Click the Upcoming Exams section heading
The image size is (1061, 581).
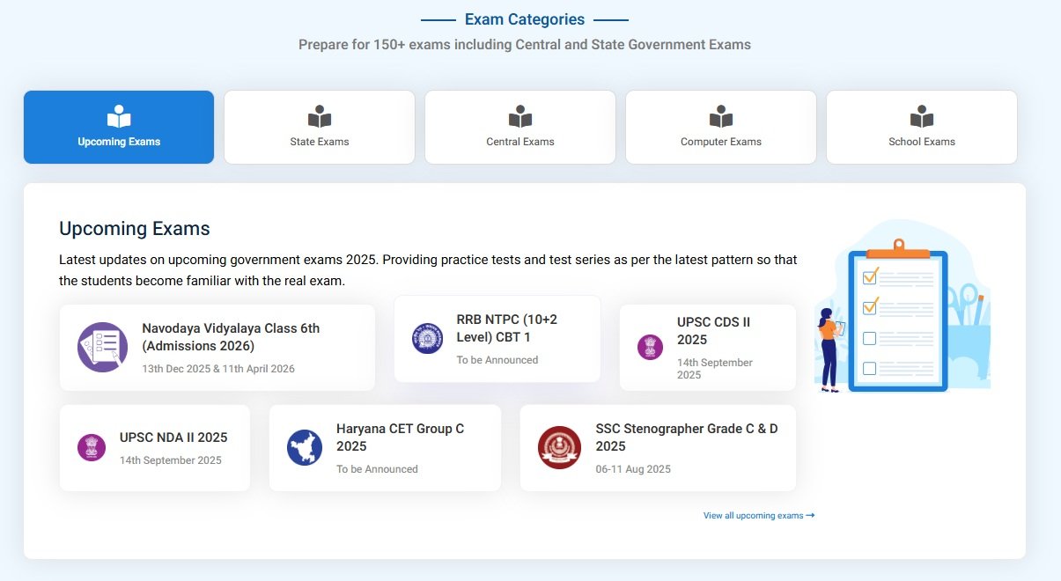pos(135,229)
